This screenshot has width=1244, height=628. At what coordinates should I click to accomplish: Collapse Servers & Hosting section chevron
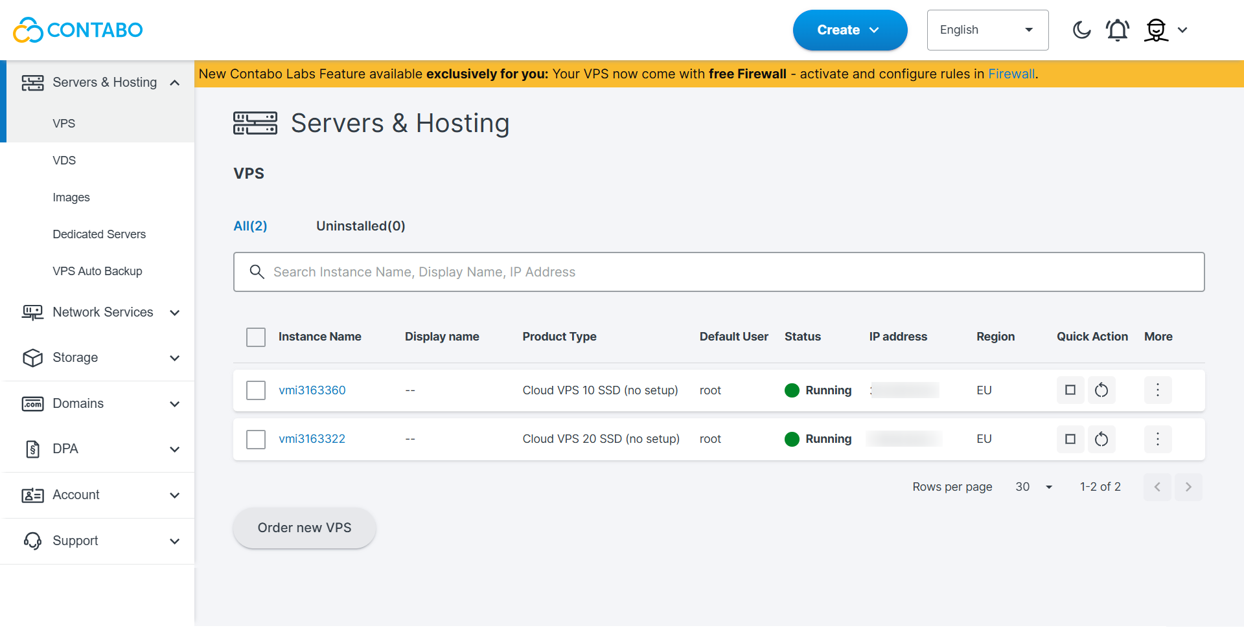(x=174, y=83)
